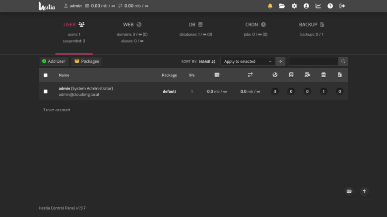Click the Name column header
The width and height of the screenshot is (387, 217).
point(64,75)
